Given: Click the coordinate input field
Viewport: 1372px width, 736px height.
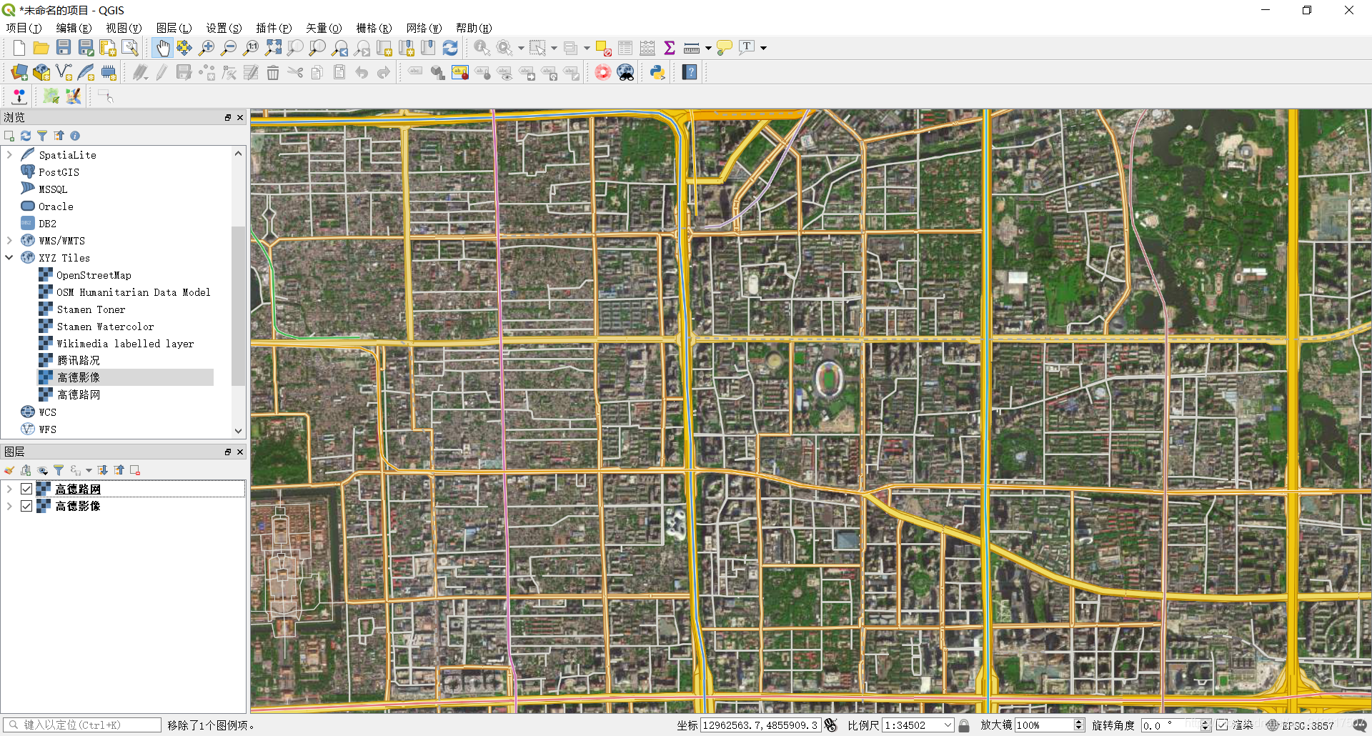Looking at the screenshot, I should point(760,725).
